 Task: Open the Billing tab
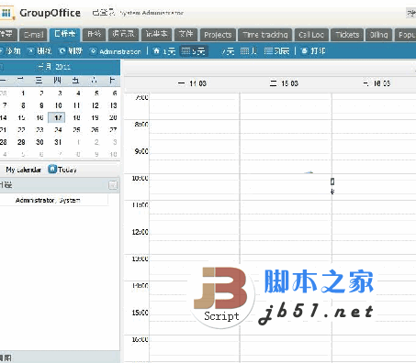click(379, 35)
